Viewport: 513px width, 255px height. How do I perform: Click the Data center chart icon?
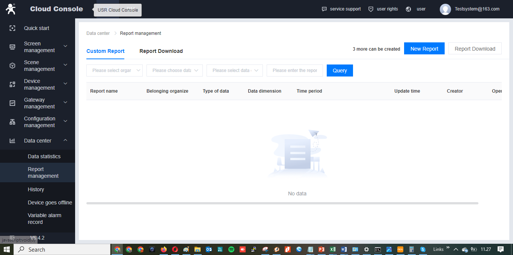click(12, 141)
